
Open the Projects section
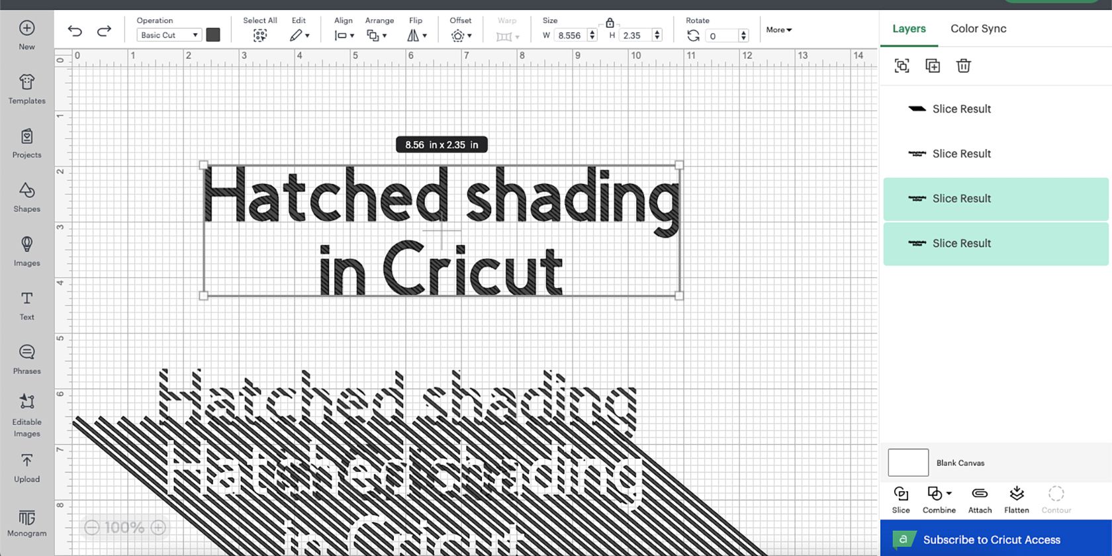pyautogui.click(x=26, y=144)
